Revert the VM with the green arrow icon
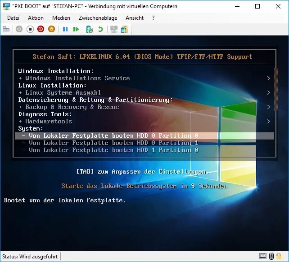Screen dimensions: 289x262 click(100, 29)
